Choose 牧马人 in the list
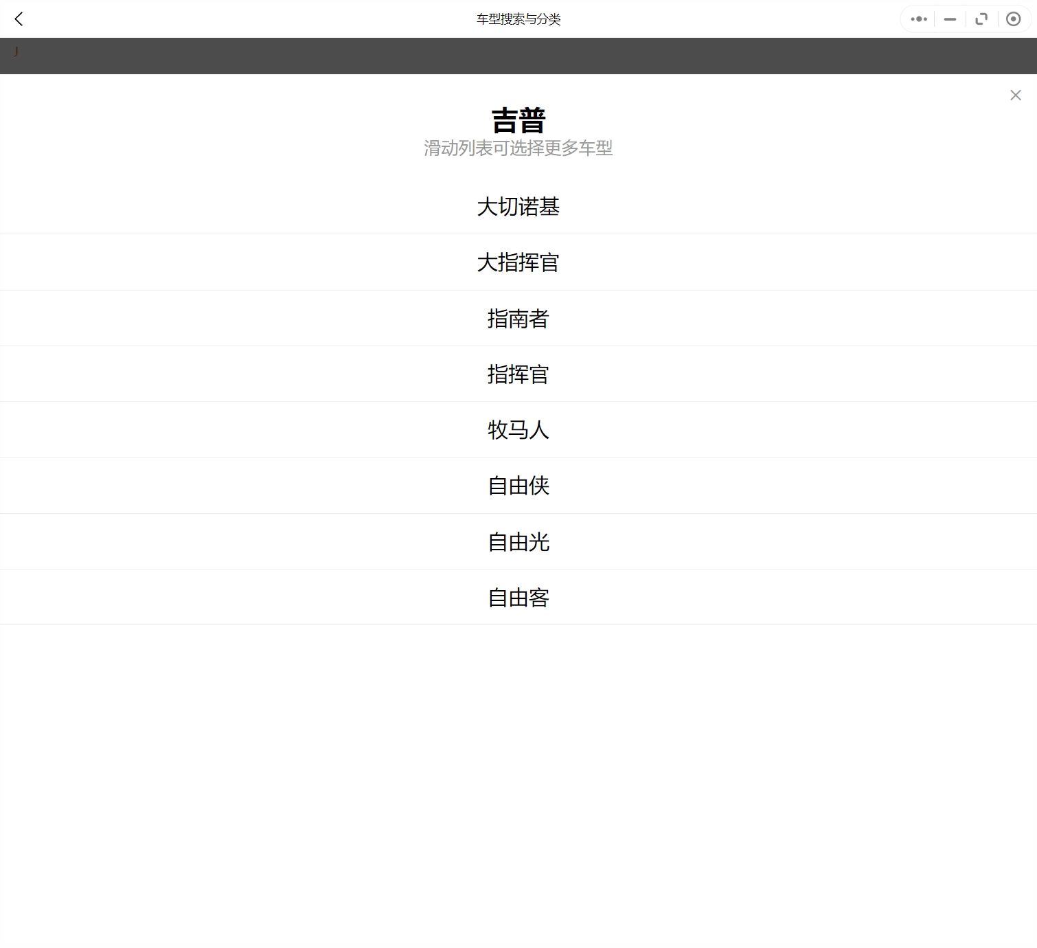The width and height of the screenshot is (1037, 948). (x=518, y=430)
